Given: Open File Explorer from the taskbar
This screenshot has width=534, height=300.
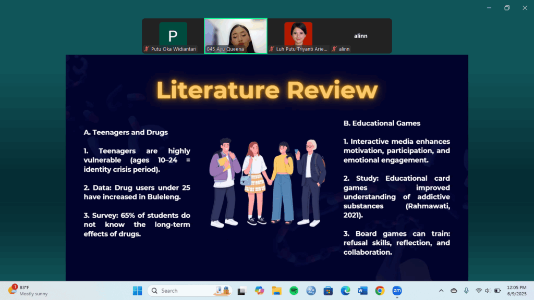Looking at the screenshot, I should (276, 291).
